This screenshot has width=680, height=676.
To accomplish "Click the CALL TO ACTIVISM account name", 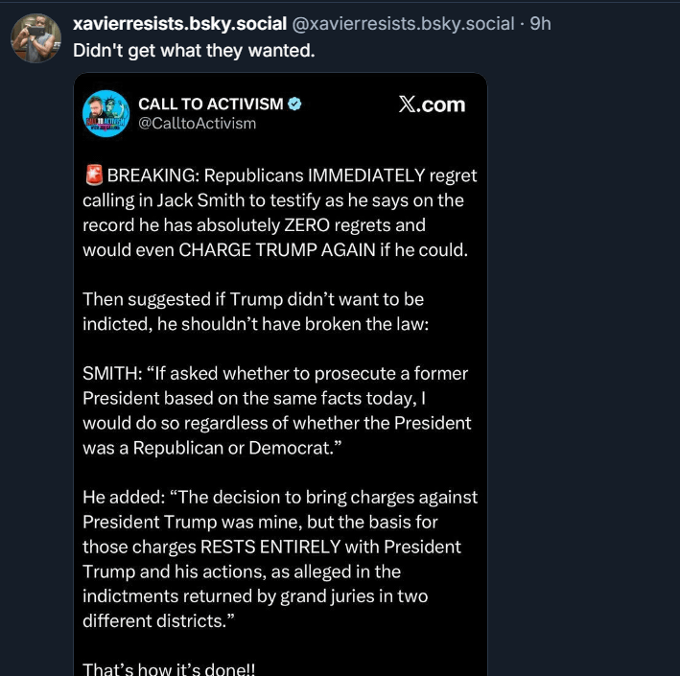I will point(210,104).
